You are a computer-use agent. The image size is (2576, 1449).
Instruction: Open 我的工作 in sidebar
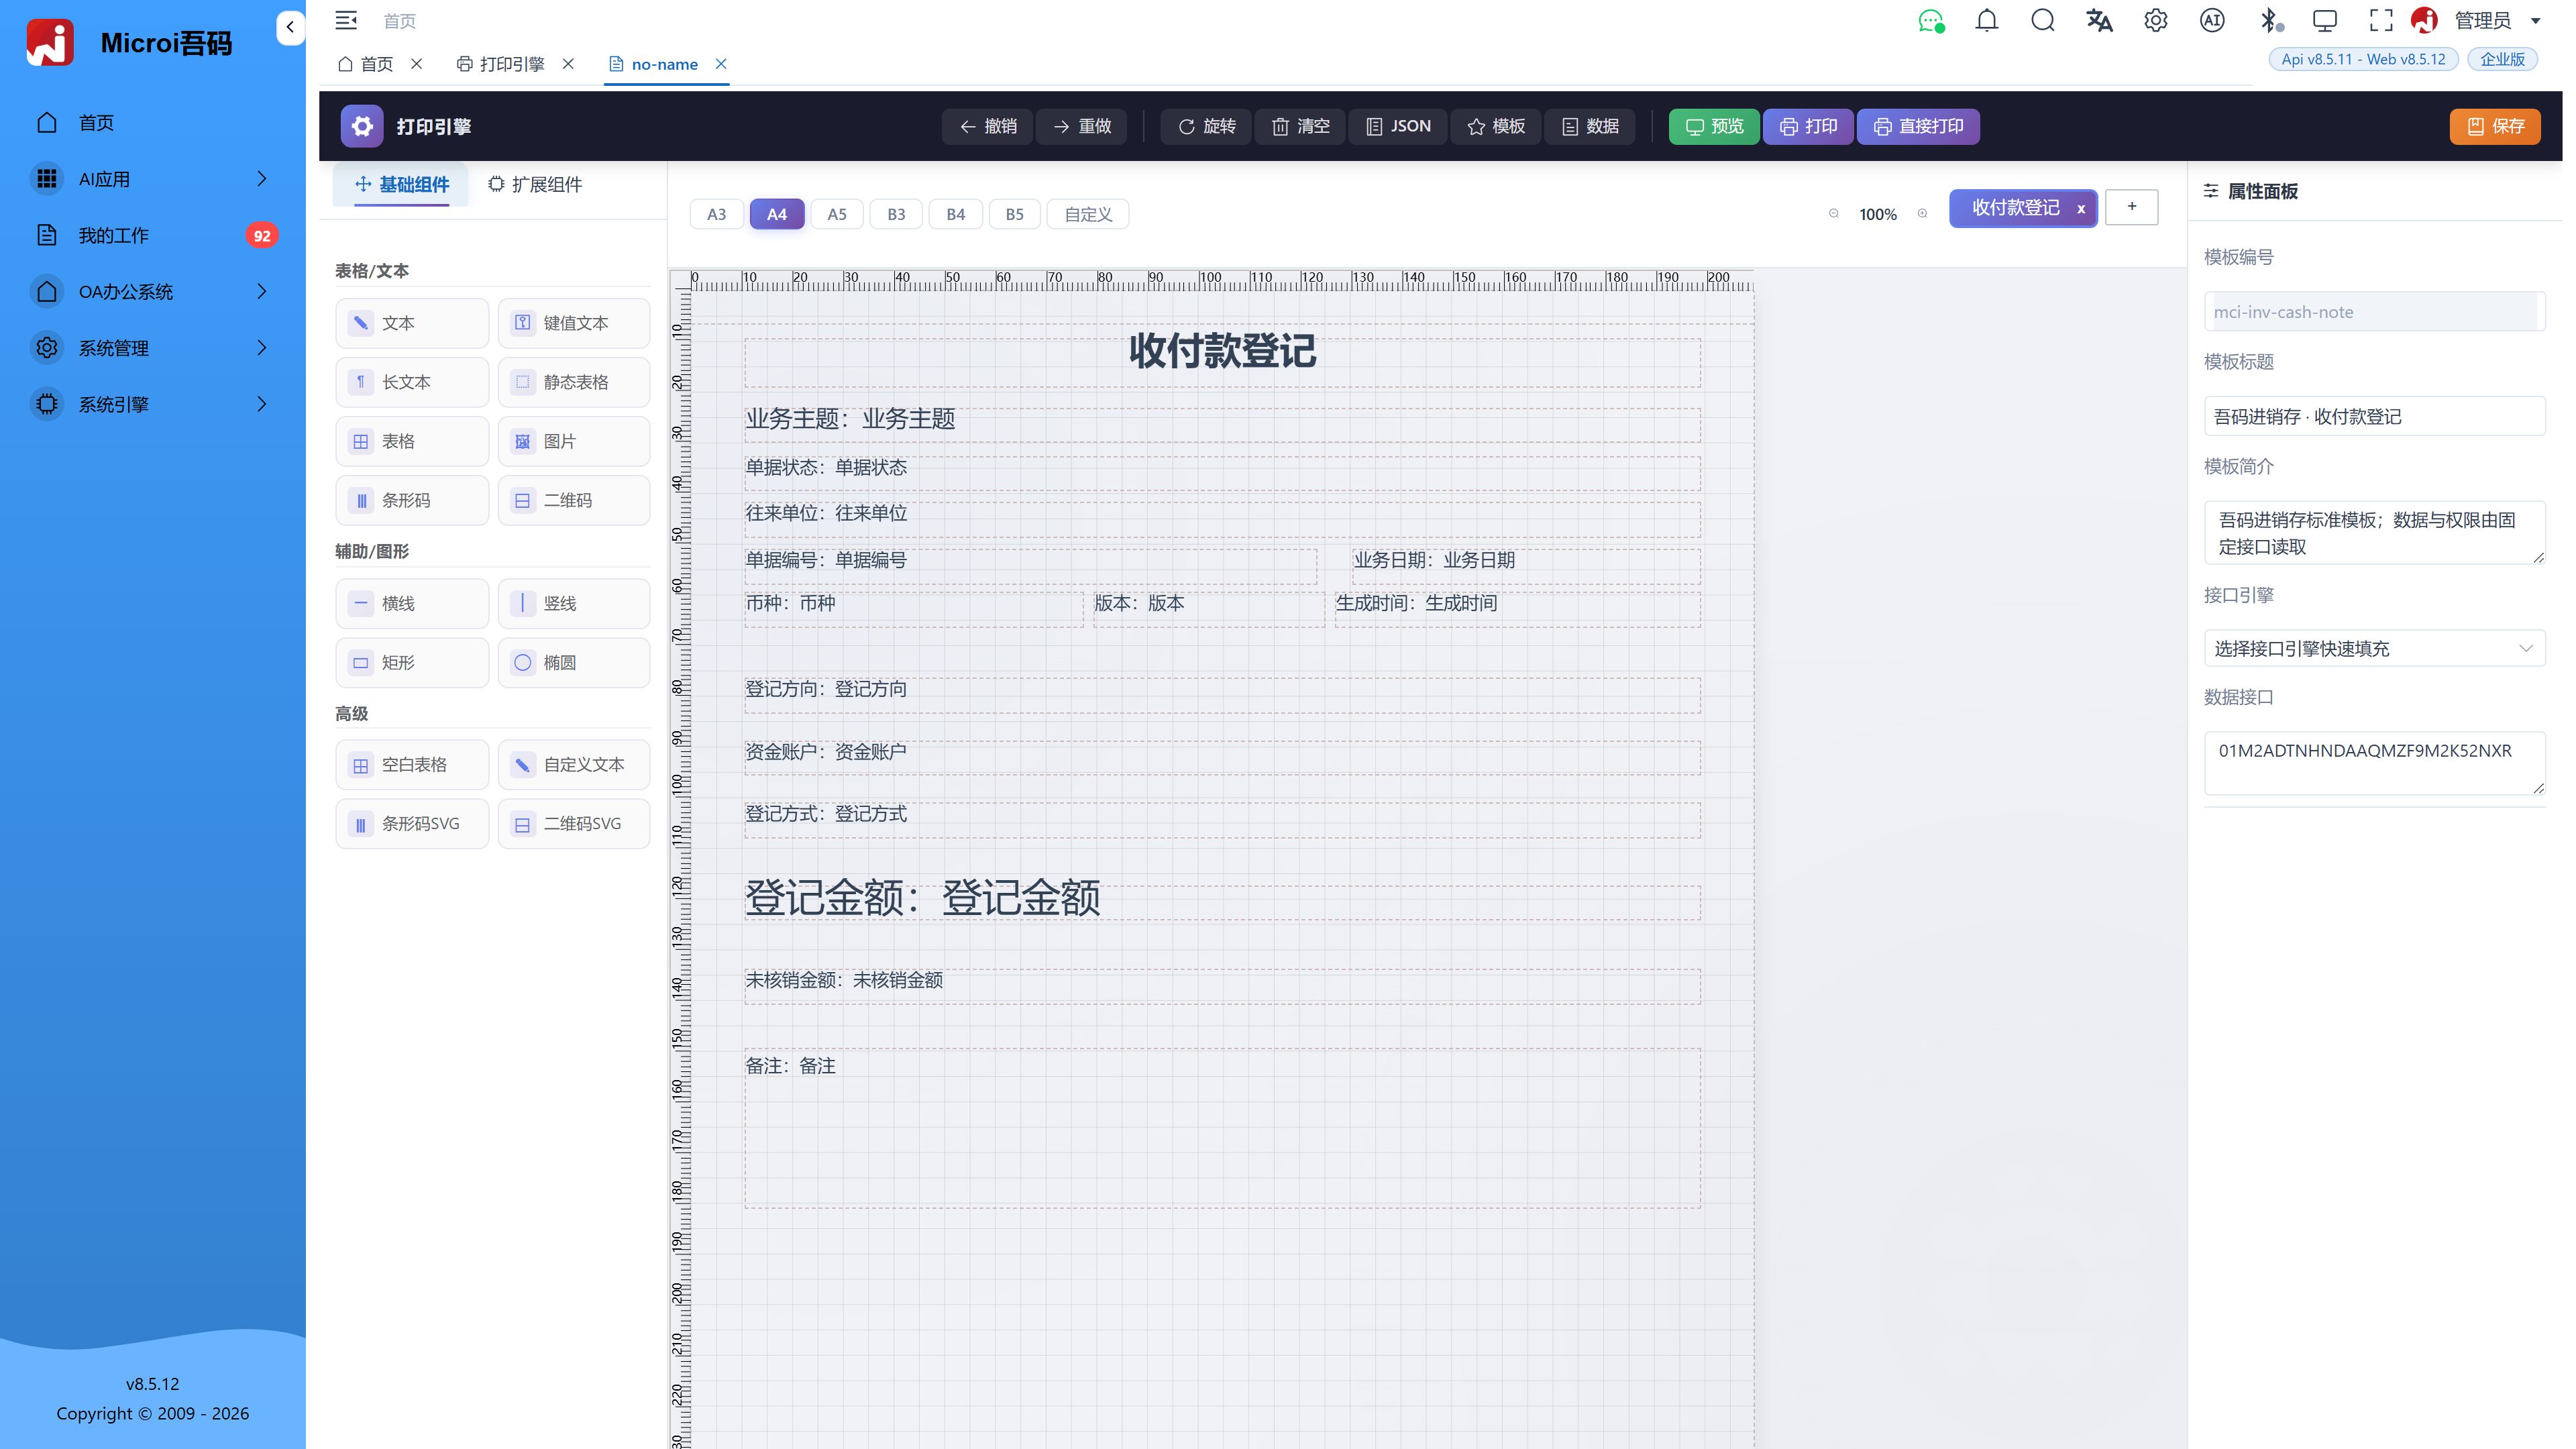152,235
